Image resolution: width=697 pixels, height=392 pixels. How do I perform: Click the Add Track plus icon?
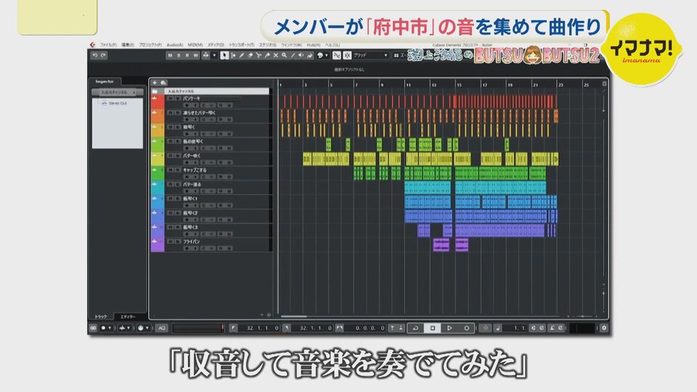[155, 83]
